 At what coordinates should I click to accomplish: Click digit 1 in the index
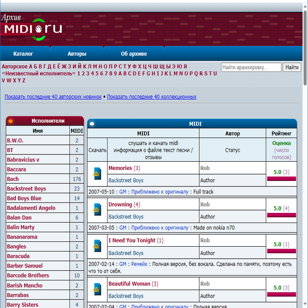point(79,73)
